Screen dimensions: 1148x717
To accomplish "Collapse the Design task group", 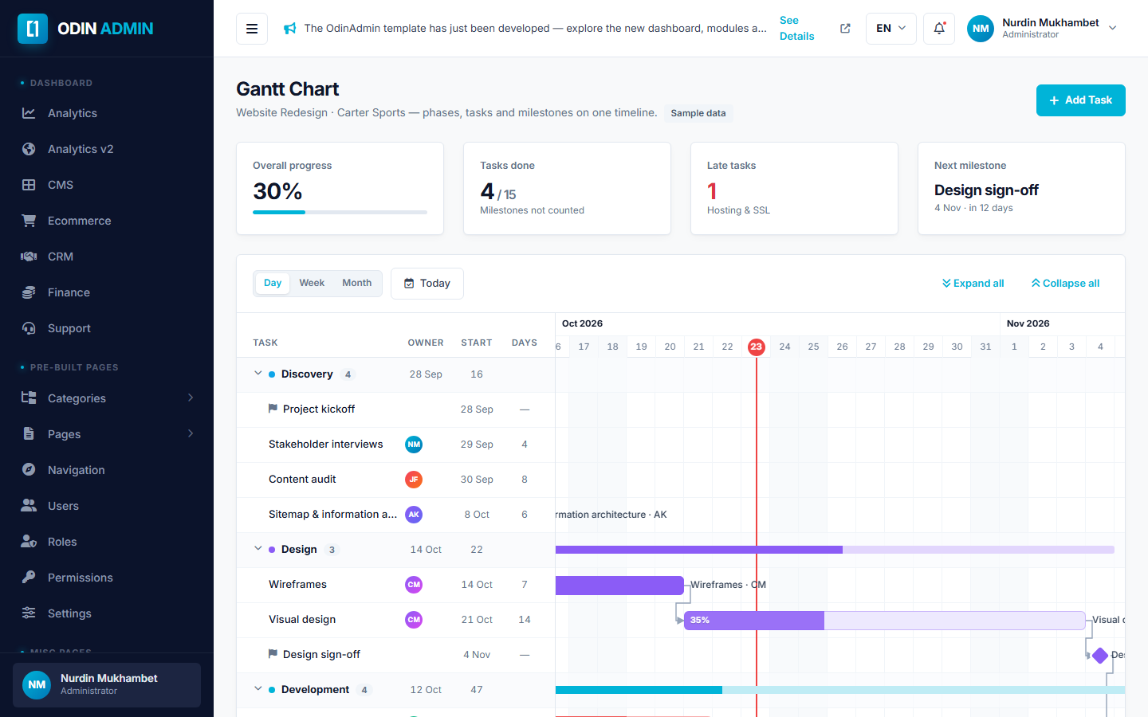I will [258, 549].
